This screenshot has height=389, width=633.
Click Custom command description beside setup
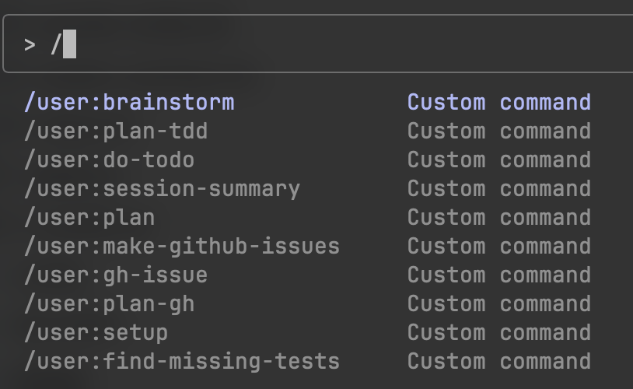tap(498, 333)
